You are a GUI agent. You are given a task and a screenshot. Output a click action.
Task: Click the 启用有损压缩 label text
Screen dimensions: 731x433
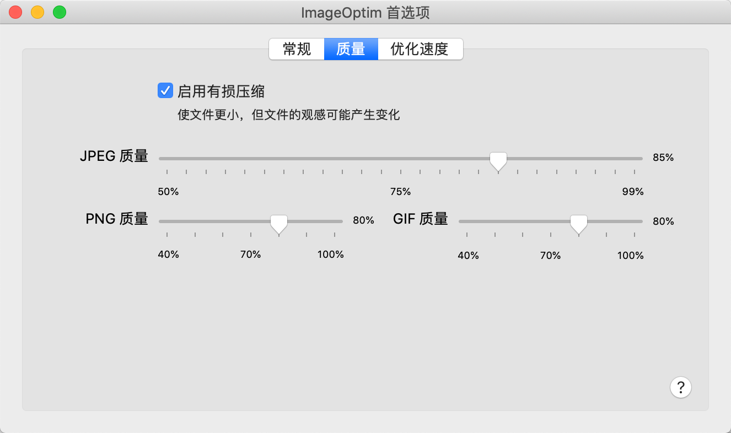click(221, 91)
